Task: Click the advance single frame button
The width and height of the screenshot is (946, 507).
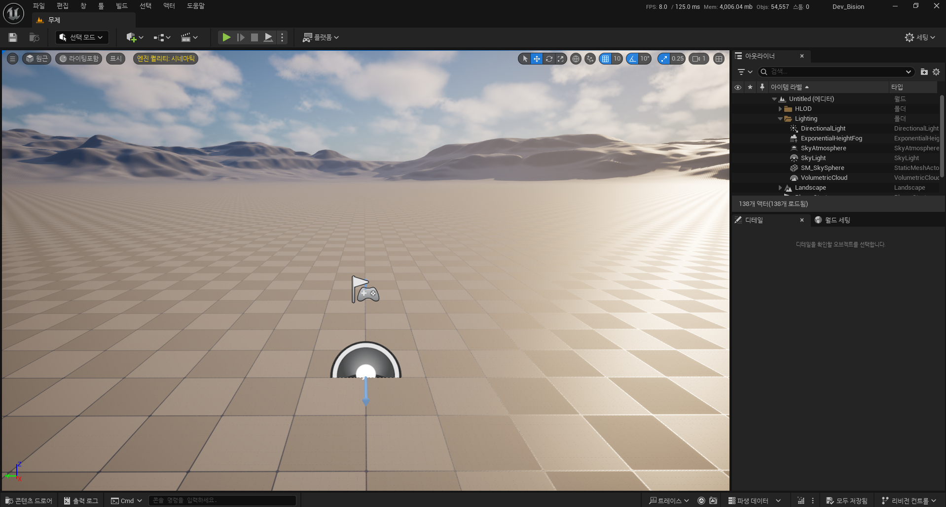Action: pos(241,37)
